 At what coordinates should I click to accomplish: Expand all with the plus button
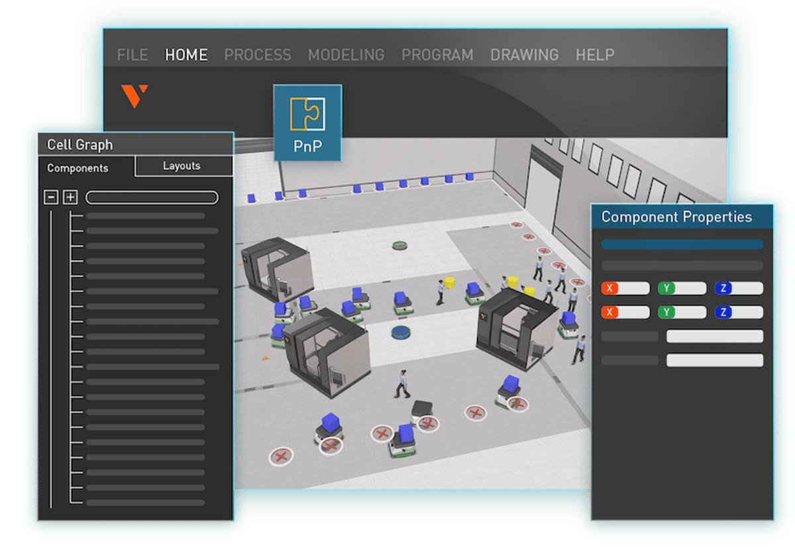[x=70, y=197]
